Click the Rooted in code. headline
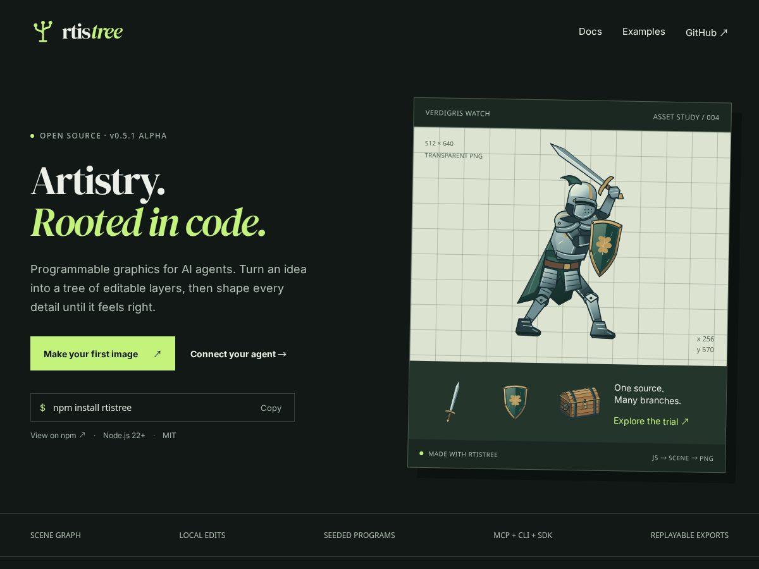This screenshot has width=759, height=569. tap(148, 222)
